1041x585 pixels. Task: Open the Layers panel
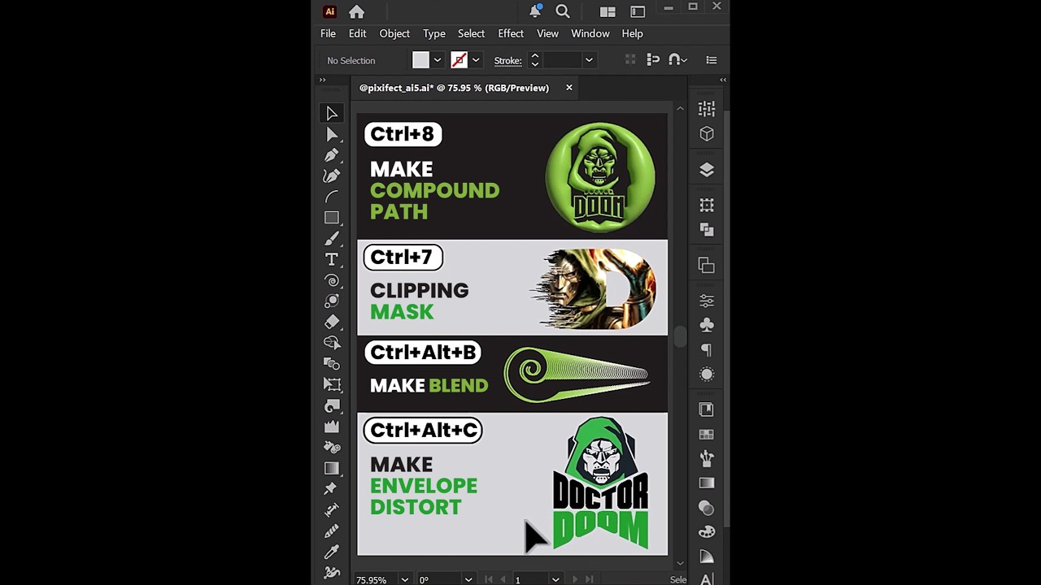(707, 170)
